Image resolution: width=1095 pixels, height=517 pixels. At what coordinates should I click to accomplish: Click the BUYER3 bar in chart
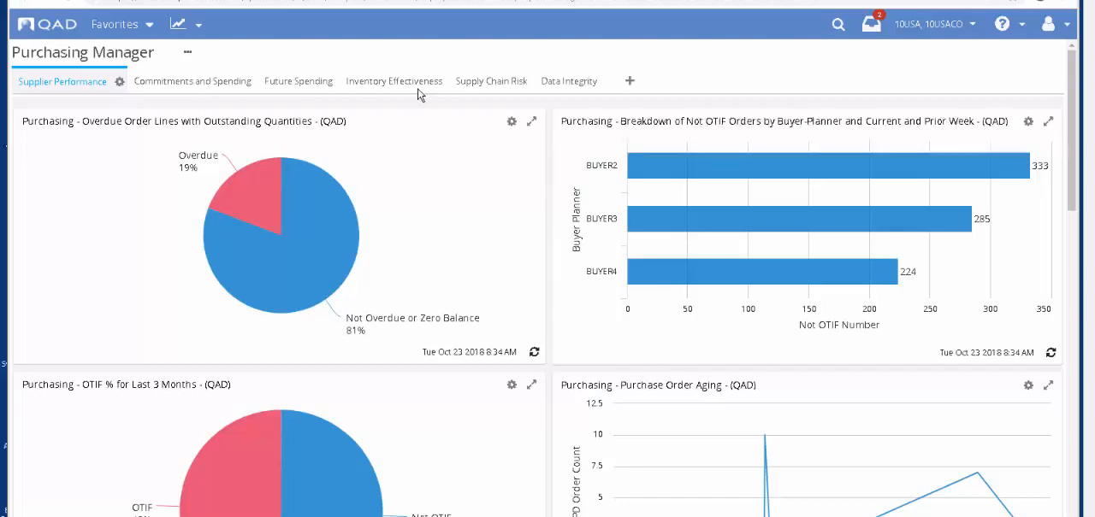[x=799, y=219]
